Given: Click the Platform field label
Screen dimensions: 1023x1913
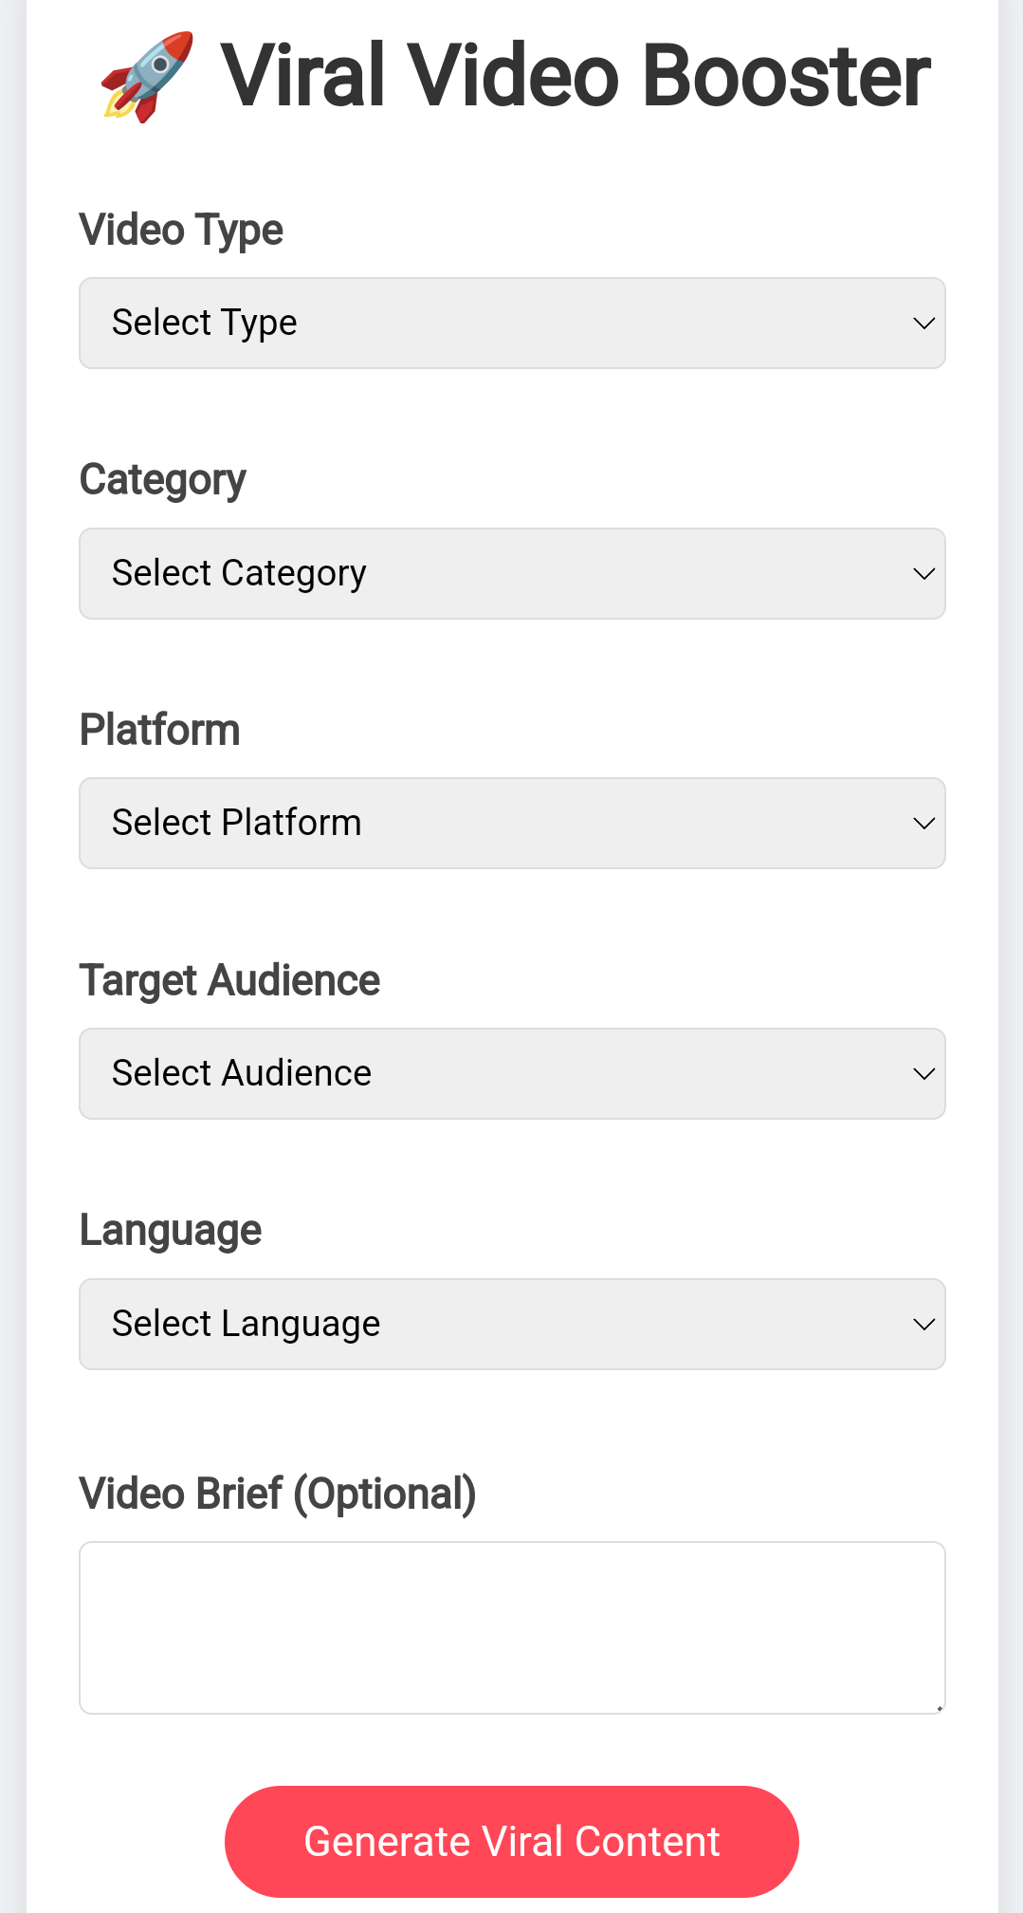Looking at the screenshot, I should 160,731.
